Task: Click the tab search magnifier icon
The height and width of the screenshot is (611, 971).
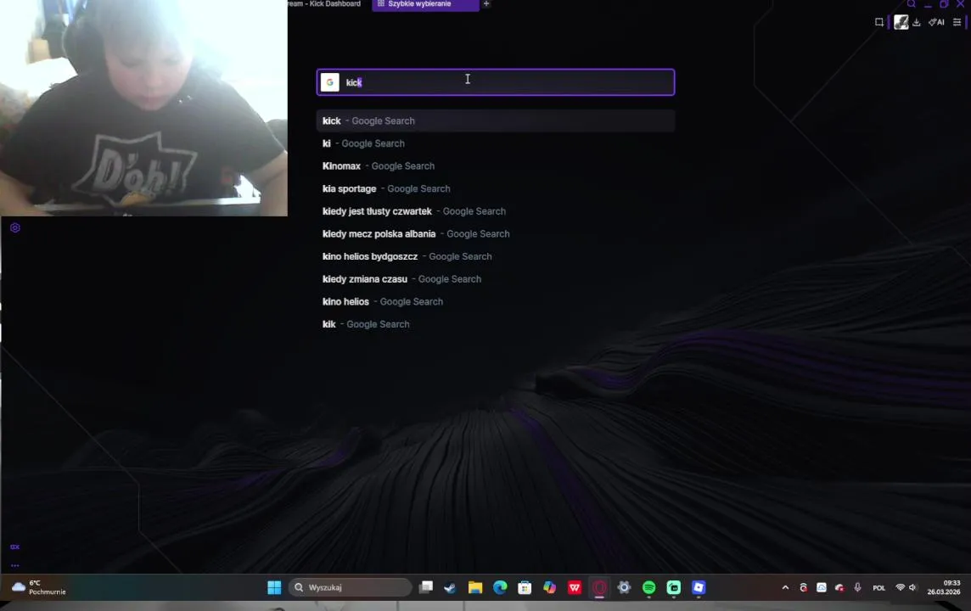Action: click(912, 3)
